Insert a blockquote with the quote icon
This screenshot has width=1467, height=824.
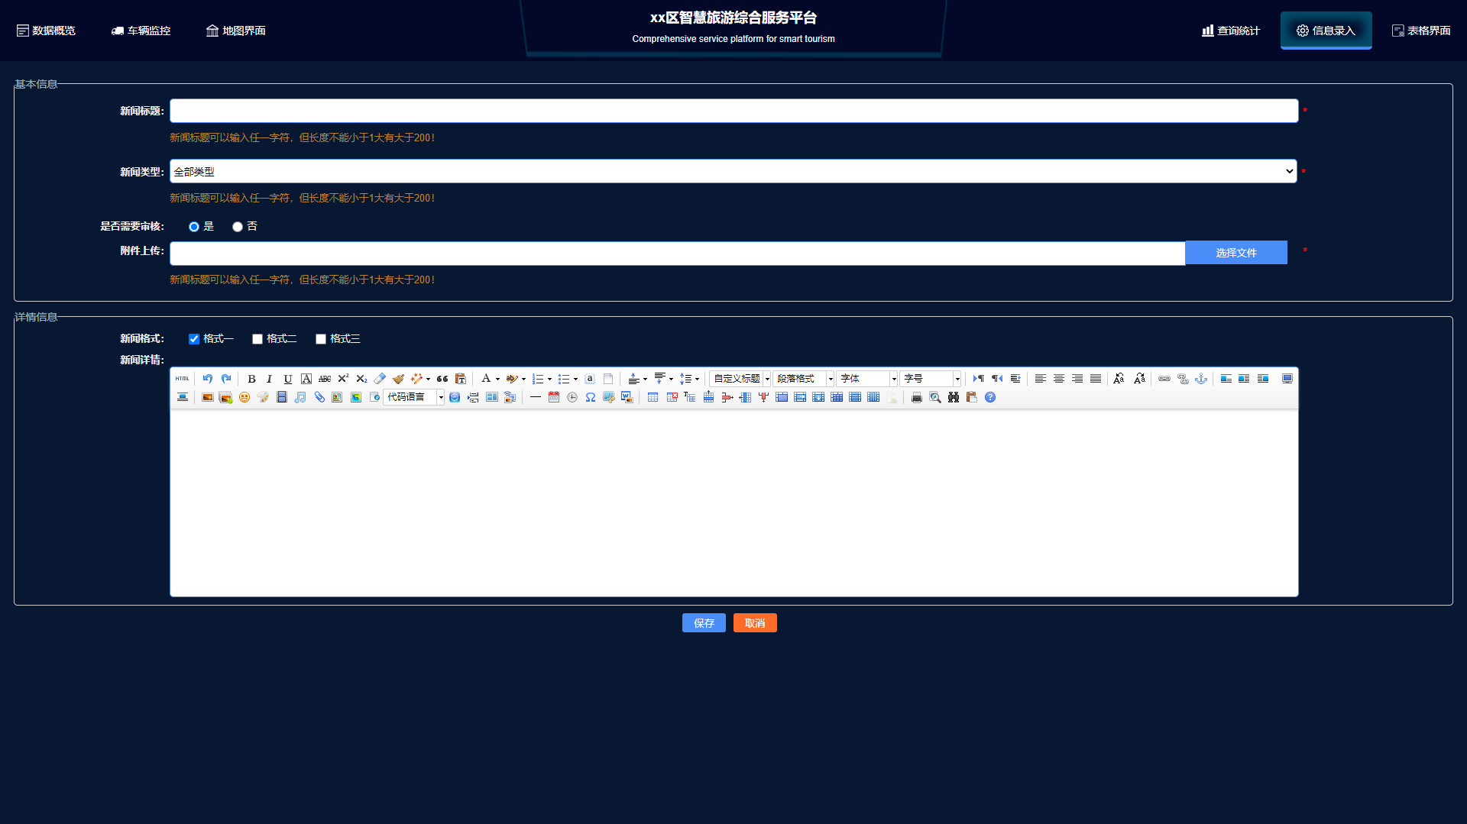pos(442,379)
